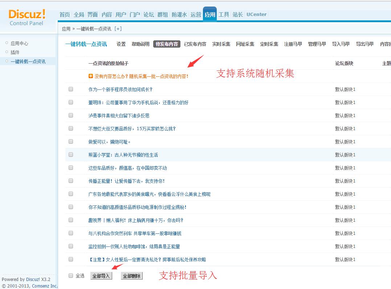
Task: Open 应用中心 in the sidebar
Action: pyautogui.click(x=20, y=43)
